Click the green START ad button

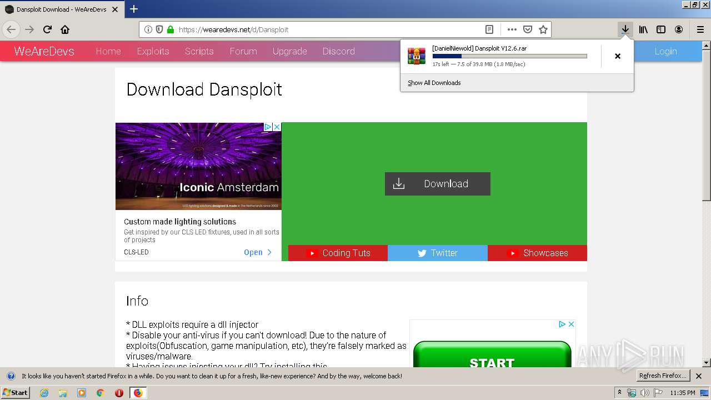[492, 354]
